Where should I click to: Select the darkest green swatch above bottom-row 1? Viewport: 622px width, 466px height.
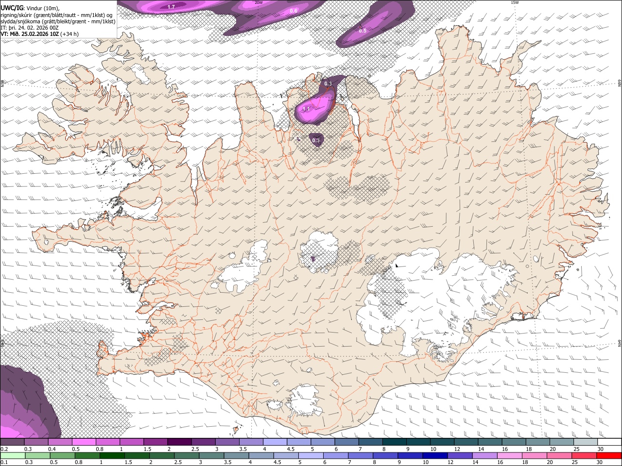(112, 455)
